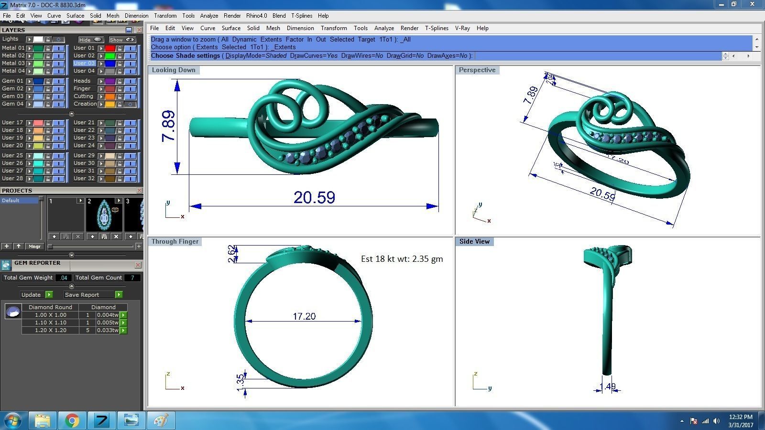Toggle visibility of Creation layer

click(x=130, y=104)
